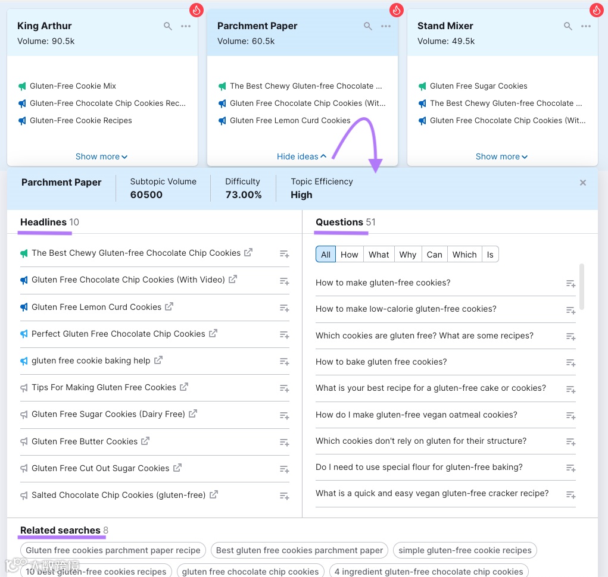Image resolution: width=608 pixels, height=577 pixels.
Task: Add 'Gluten Free Lemon Curd Cookies' headline to favorites
Action: (285, 308)
